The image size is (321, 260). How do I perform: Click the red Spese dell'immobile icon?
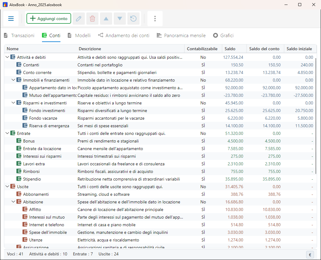pyautogui.click(x=25, y=232)
